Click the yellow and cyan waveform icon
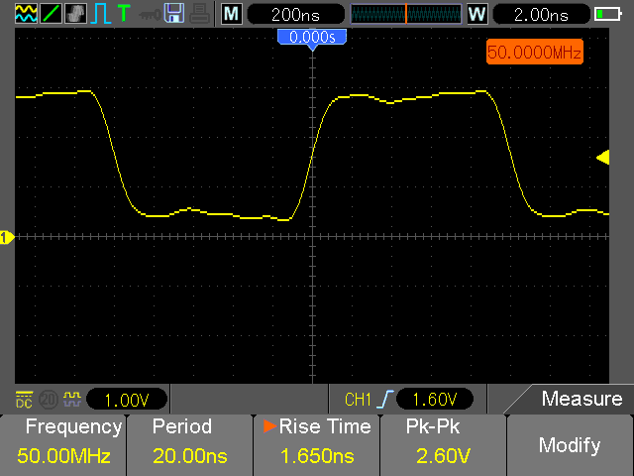The image size is (634, 476). coord(26,13)
